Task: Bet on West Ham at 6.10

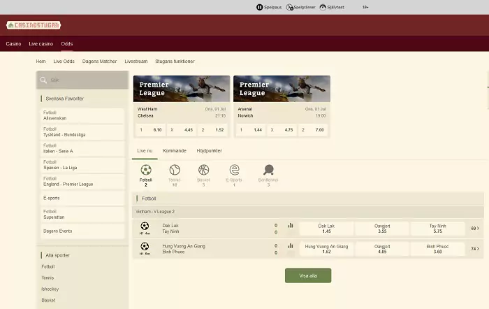Action: (x=151, y=130)
